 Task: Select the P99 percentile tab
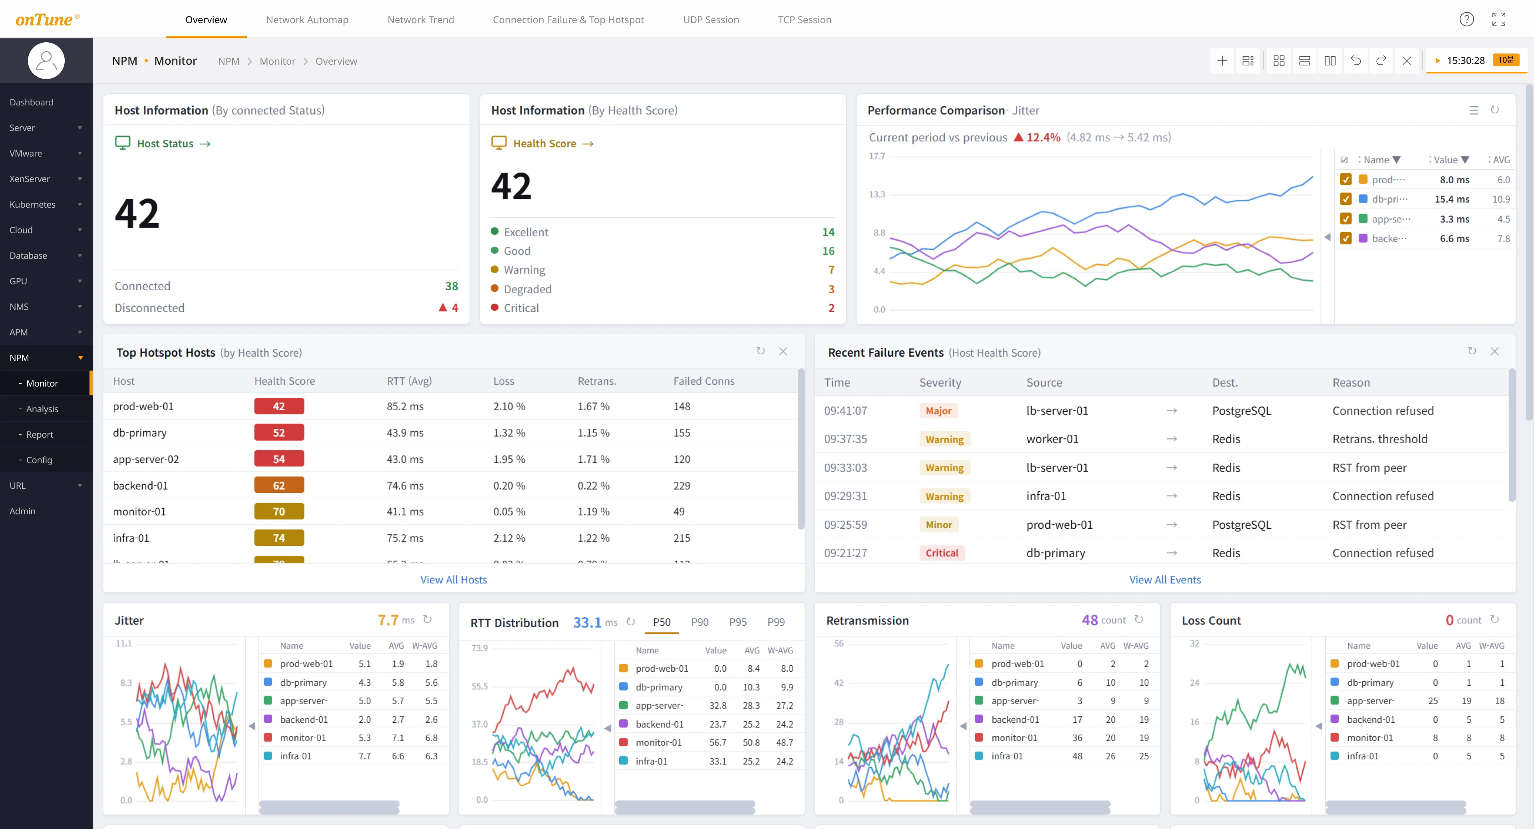[x=776, y=622]
